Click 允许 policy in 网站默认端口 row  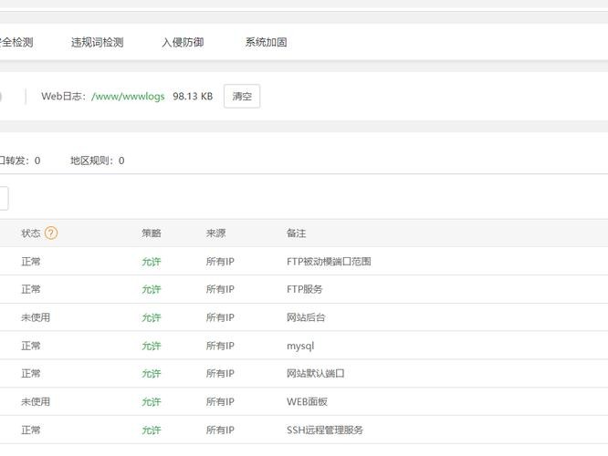tap(152, 374)
